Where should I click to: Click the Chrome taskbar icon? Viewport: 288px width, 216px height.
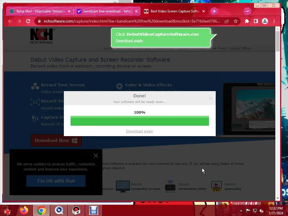(41, 210)
